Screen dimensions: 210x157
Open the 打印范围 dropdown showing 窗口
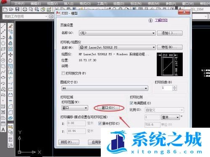click(75, 108)
